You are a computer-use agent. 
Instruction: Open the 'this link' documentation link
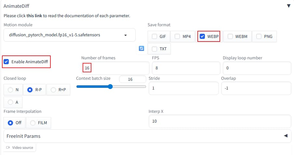[x=34, y=16]
